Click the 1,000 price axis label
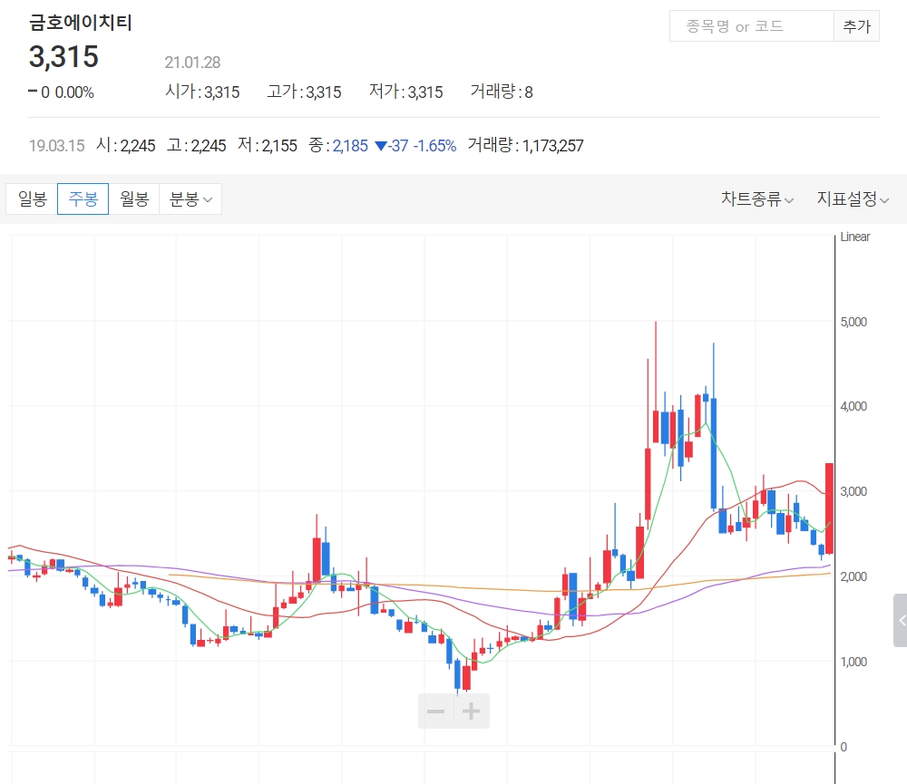This screenshot has height=784, width=907. point(853,662)
